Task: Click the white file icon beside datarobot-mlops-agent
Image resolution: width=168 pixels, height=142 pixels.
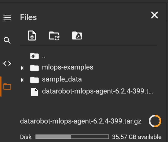Action: 34,92
